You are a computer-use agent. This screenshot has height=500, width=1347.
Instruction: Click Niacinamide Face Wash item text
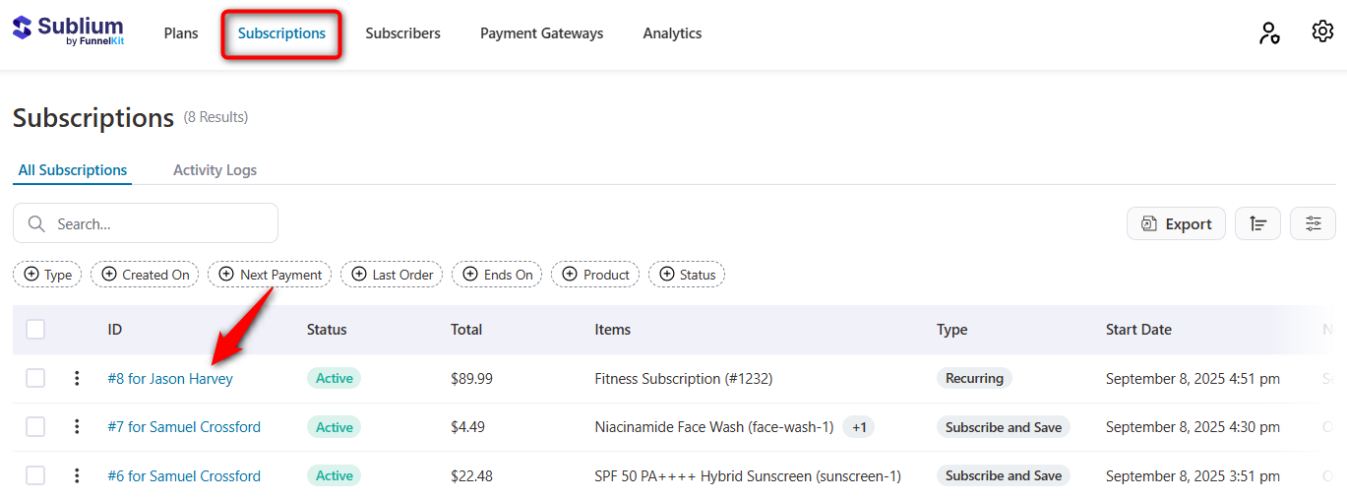pyautogui.click(x=714, y=427)
